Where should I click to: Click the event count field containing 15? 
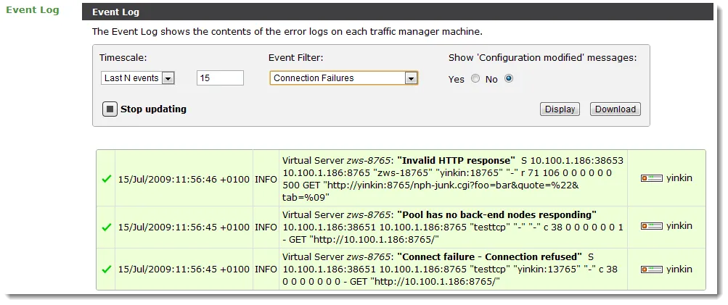tap(220, 78)
